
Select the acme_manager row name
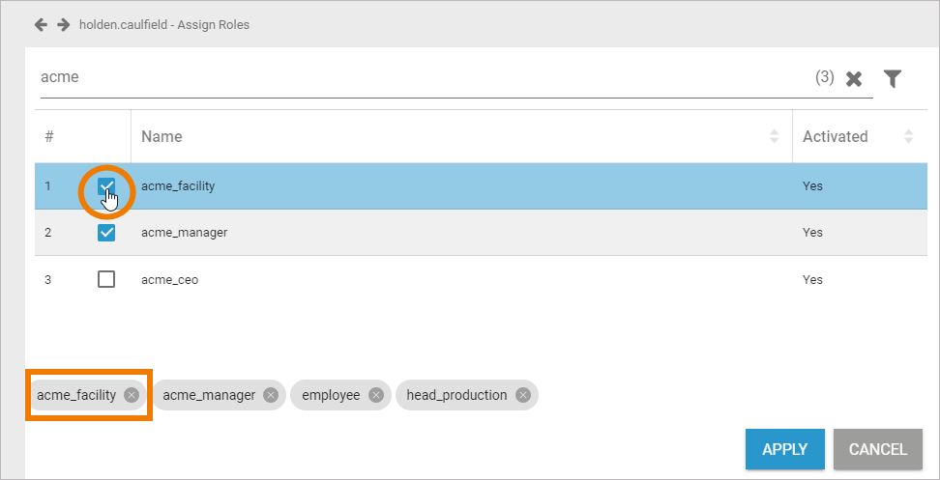[184, 233]
